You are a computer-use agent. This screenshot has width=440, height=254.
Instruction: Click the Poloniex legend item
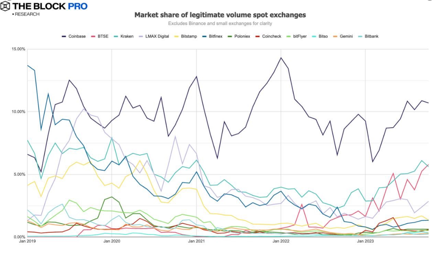(x=239, y=36)
